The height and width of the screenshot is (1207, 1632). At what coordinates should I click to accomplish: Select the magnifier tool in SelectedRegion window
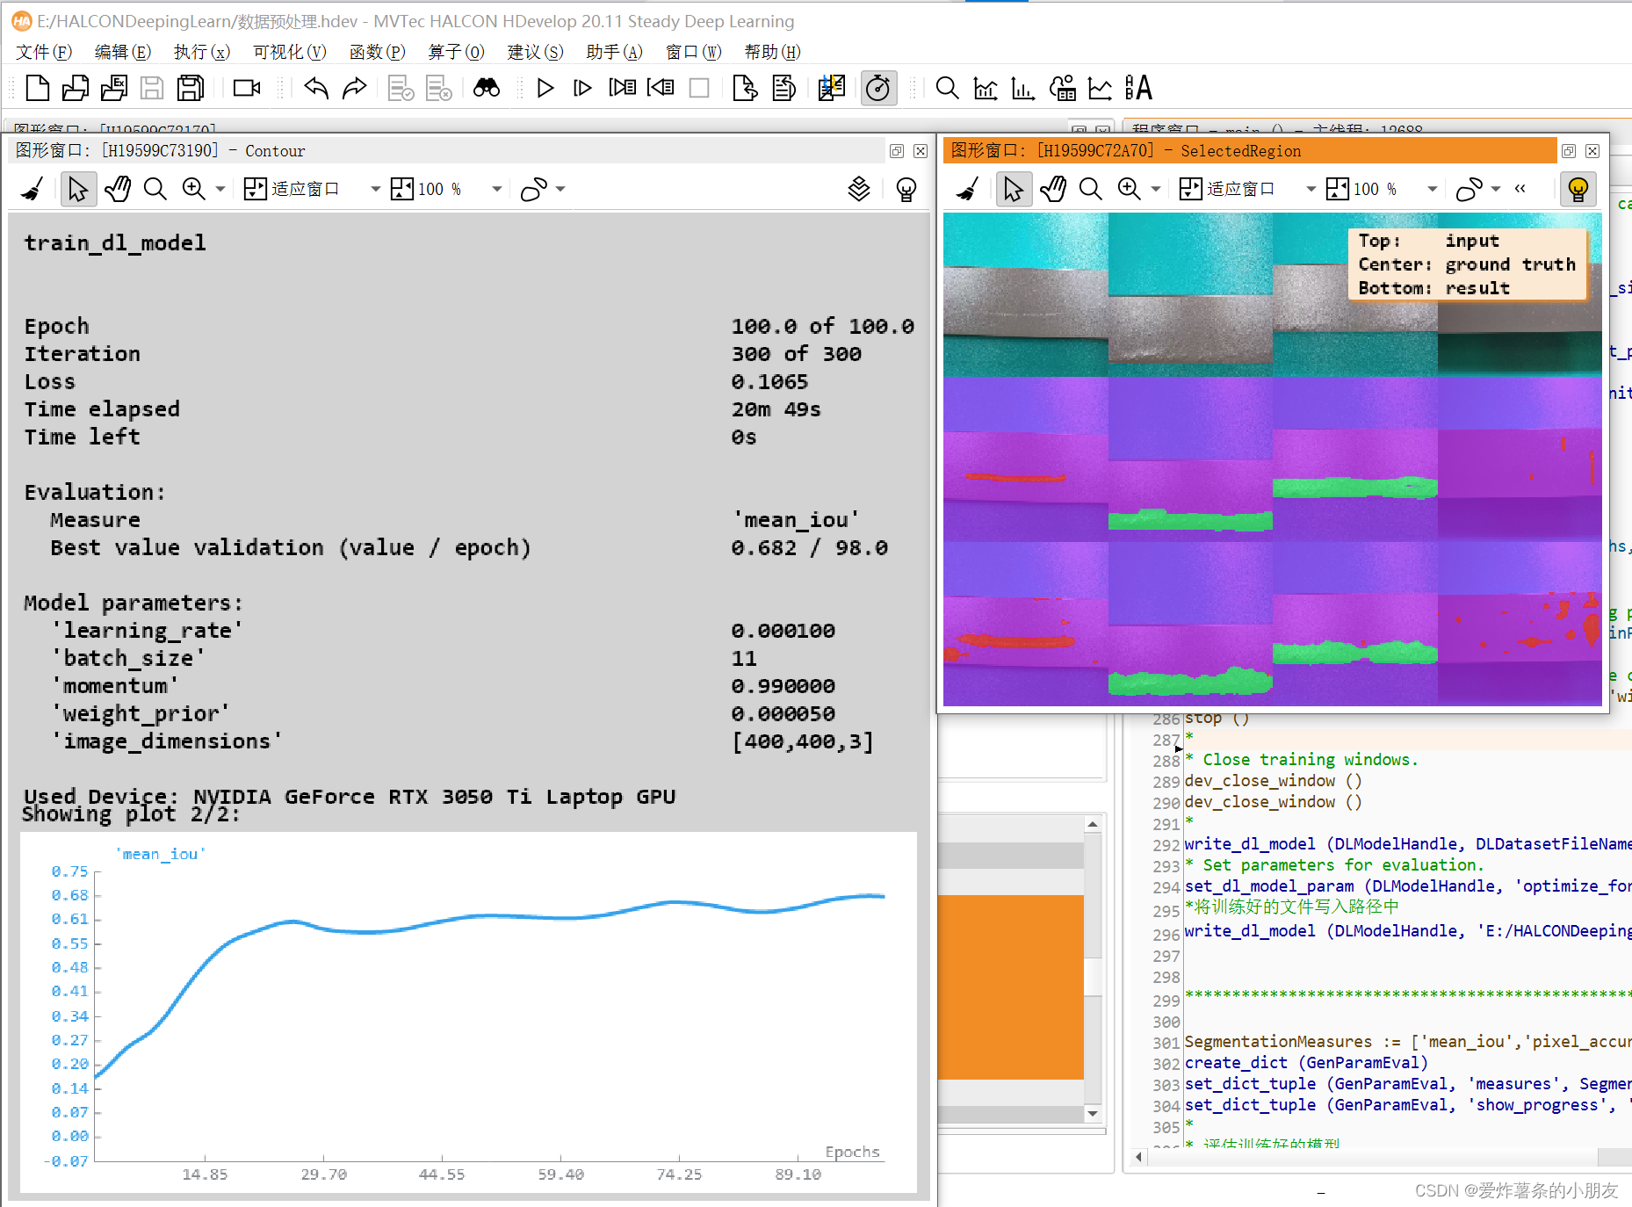(x=1091, y=189)
